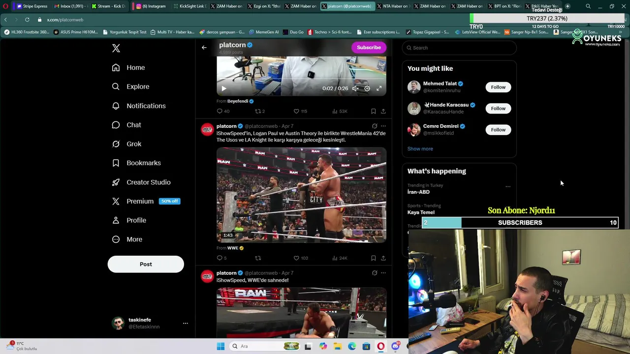Open Profile in the sidebar

(x=129, y=220)
